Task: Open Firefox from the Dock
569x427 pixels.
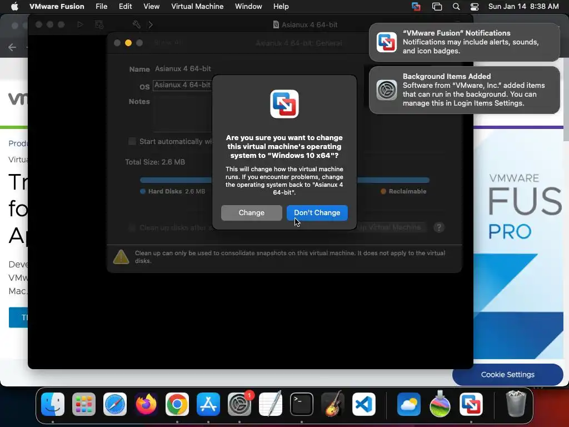Action: (146, 404)
